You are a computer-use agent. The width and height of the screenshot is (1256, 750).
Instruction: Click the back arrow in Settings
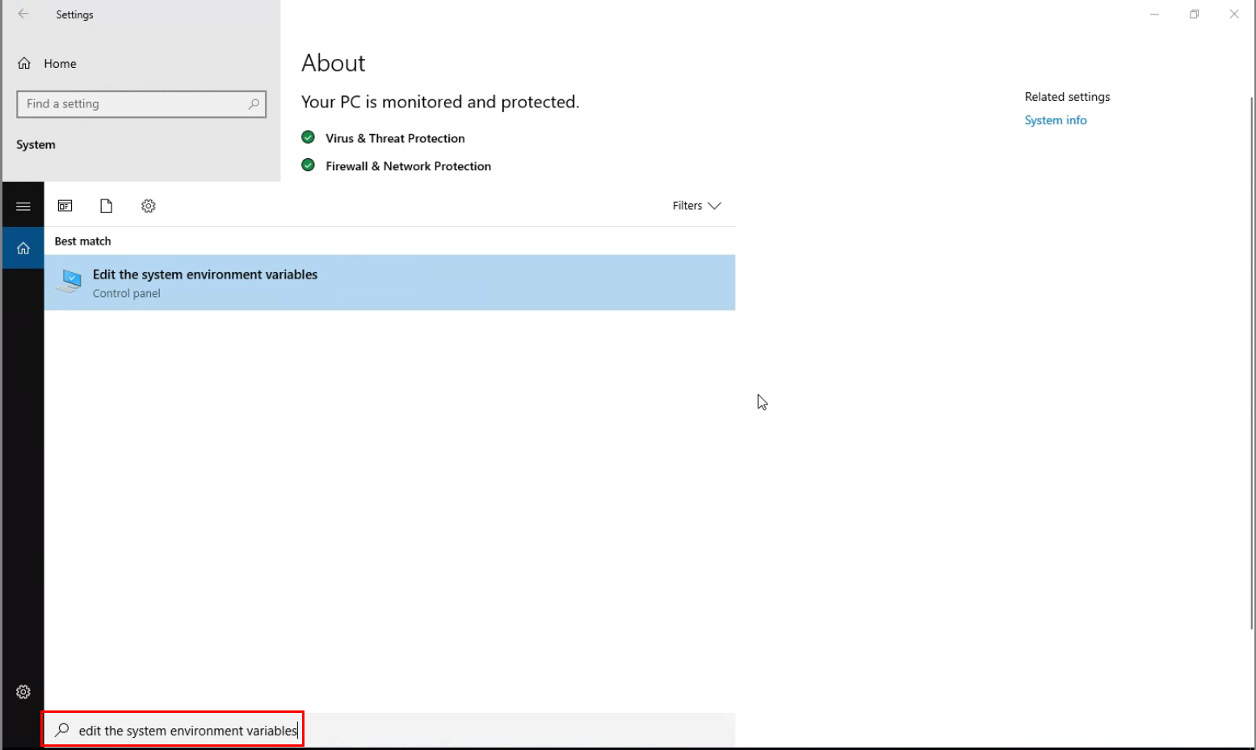23,14
